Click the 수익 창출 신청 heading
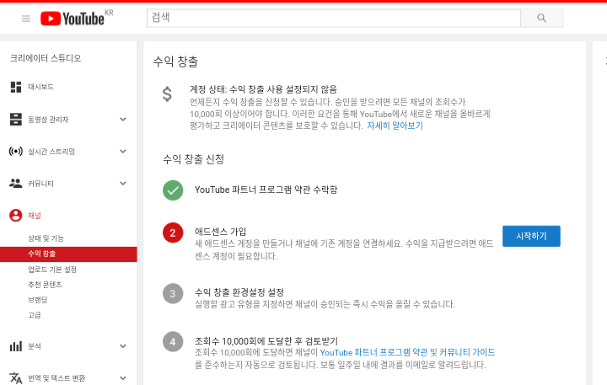This screenshot has height=385, width=607. click(x=194, y=159)
